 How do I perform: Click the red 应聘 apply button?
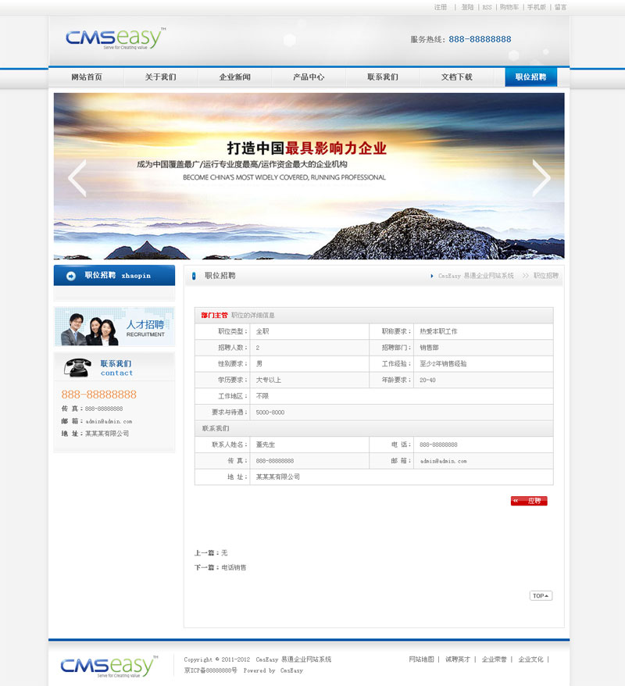coord(529,501)
